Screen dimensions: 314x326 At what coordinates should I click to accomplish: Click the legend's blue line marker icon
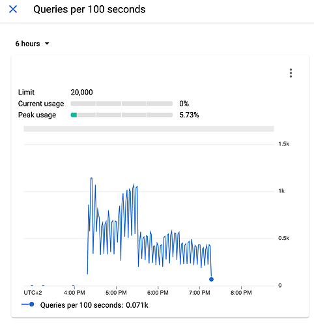coord(28,304)
